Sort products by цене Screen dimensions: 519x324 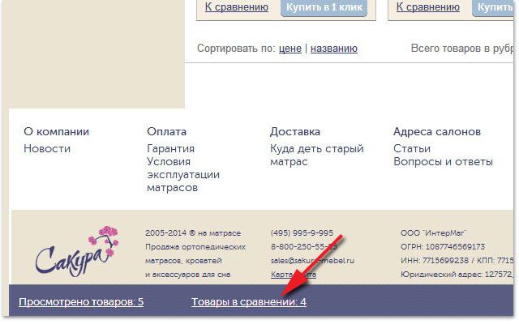290,49
